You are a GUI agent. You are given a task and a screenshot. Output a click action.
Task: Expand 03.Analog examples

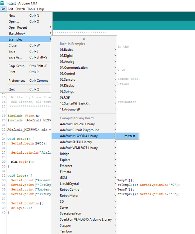tap(84, 62)
